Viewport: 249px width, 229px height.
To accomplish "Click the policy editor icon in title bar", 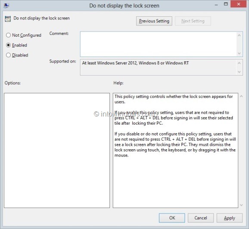I will click(6, 6).
